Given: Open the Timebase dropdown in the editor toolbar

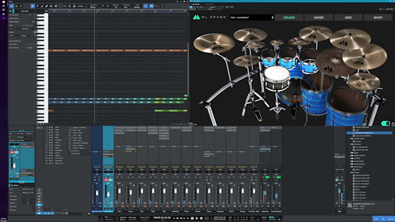Looking at the screenshot, I should pos(126,6).
